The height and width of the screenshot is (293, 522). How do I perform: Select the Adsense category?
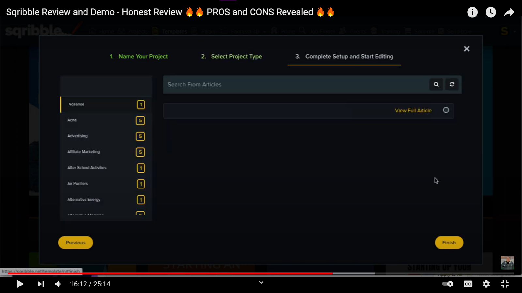(x=106, y=105)
